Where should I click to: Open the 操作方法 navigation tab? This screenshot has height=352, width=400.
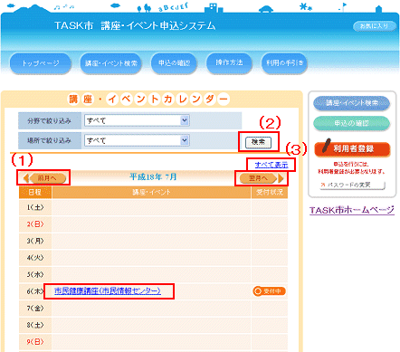(x=229, y=63)
